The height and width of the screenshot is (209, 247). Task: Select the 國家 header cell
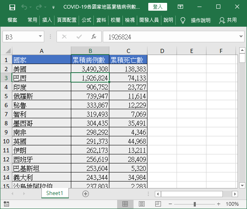coord(42,60)
